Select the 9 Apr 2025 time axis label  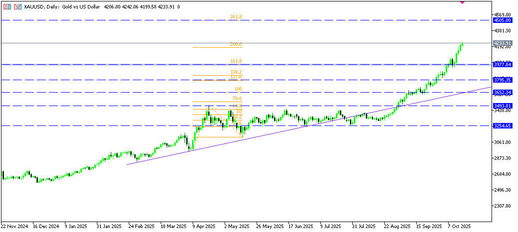point(203,226)
